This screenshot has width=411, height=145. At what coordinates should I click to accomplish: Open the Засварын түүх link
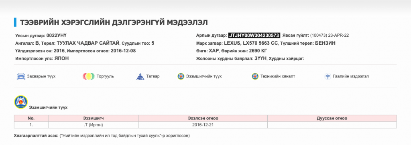[41, 76]
